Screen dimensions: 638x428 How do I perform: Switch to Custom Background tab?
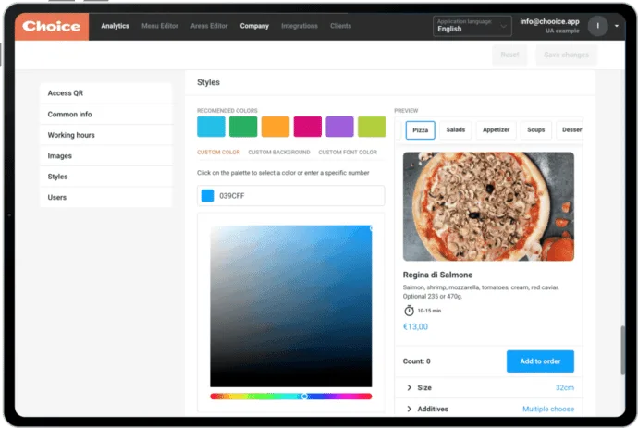pyautogui.click(x=278, y=152)
